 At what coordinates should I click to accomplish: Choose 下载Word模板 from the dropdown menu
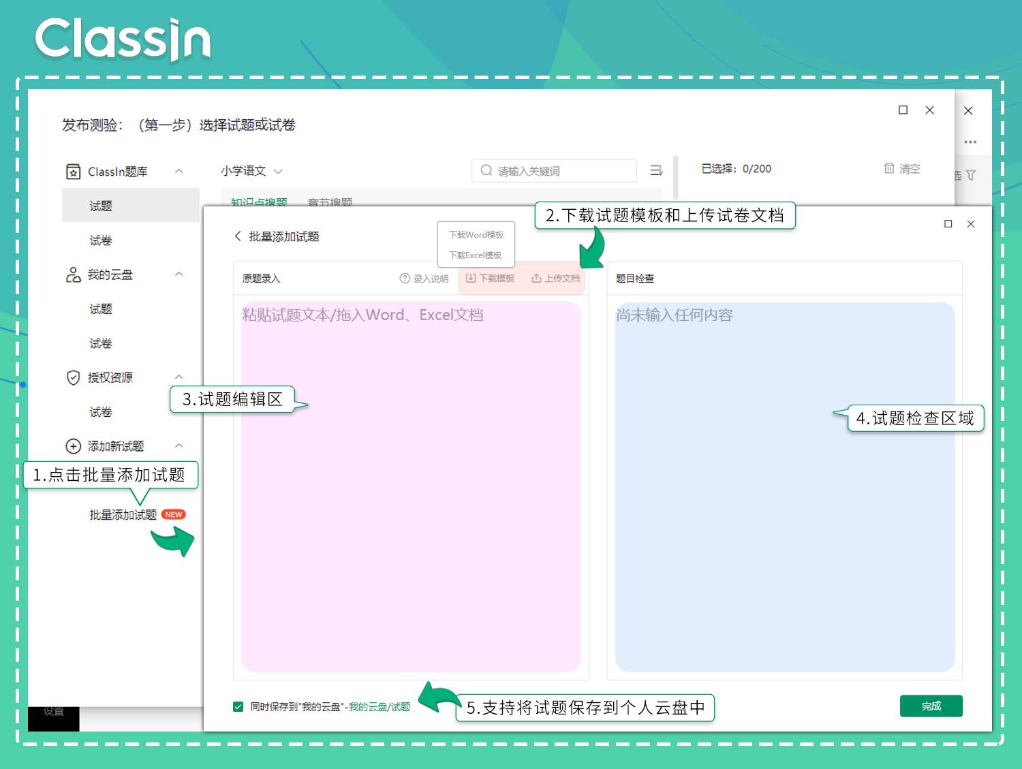click(476, 235)
